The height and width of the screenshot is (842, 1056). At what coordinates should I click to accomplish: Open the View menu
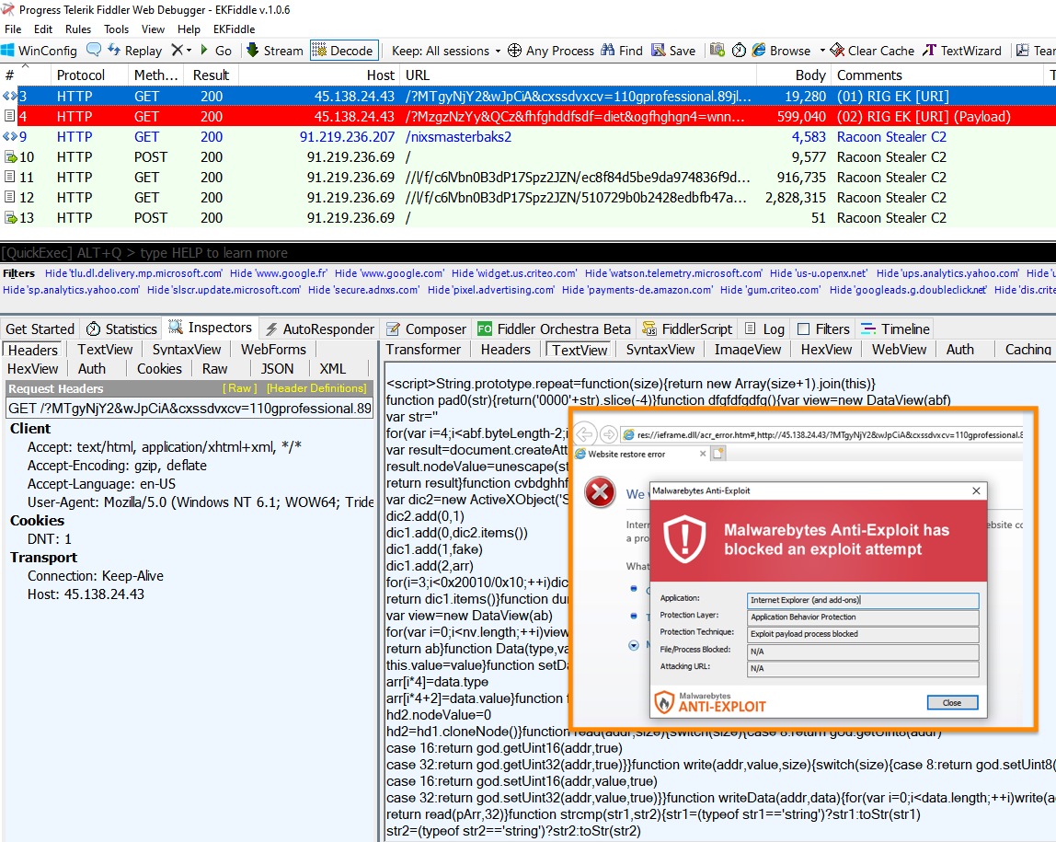tap(153, 29)
